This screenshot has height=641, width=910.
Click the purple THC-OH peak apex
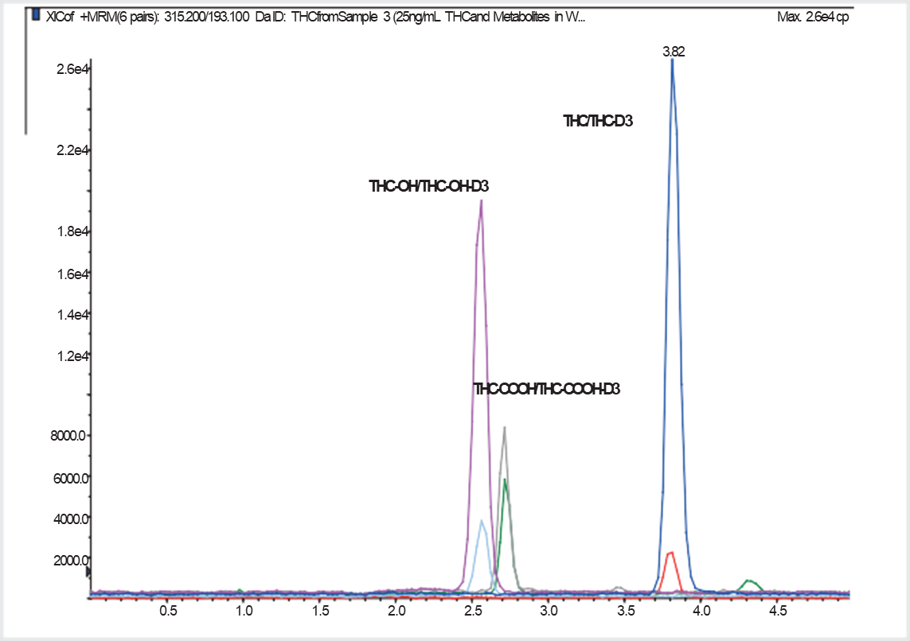(481, 203)
